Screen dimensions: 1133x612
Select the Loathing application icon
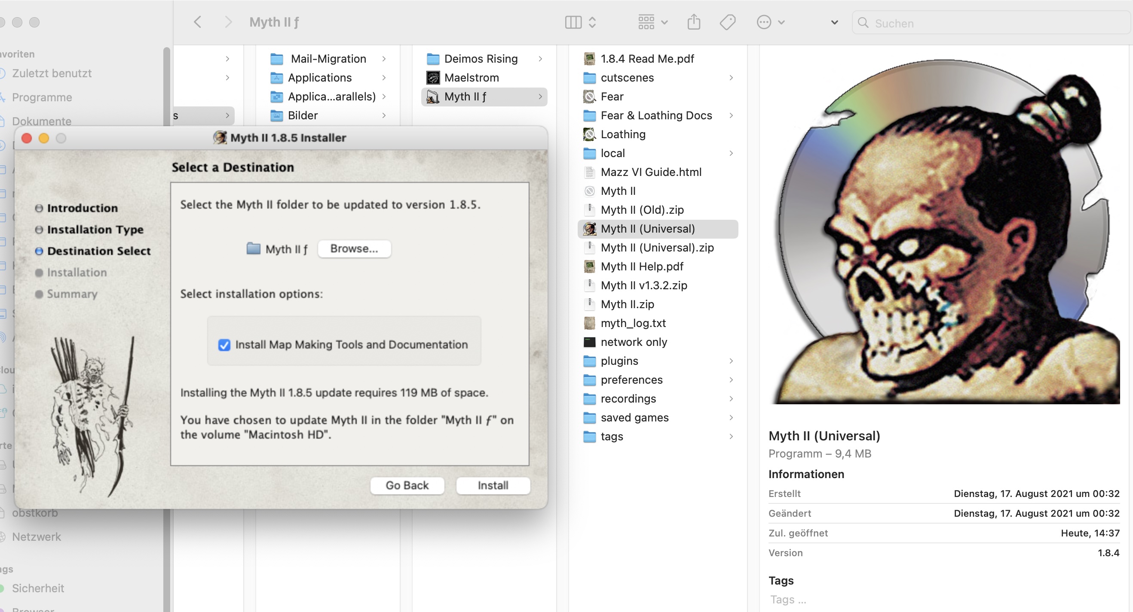[x=589, y=134]
